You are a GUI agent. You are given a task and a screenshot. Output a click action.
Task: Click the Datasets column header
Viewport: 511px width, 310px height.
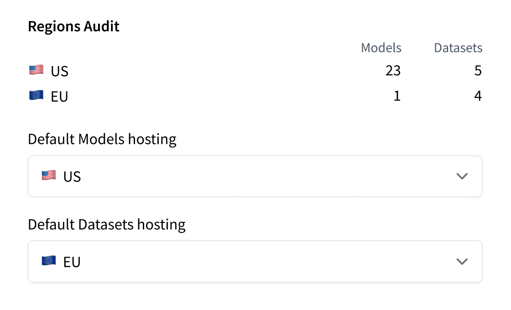click(458, 48)
